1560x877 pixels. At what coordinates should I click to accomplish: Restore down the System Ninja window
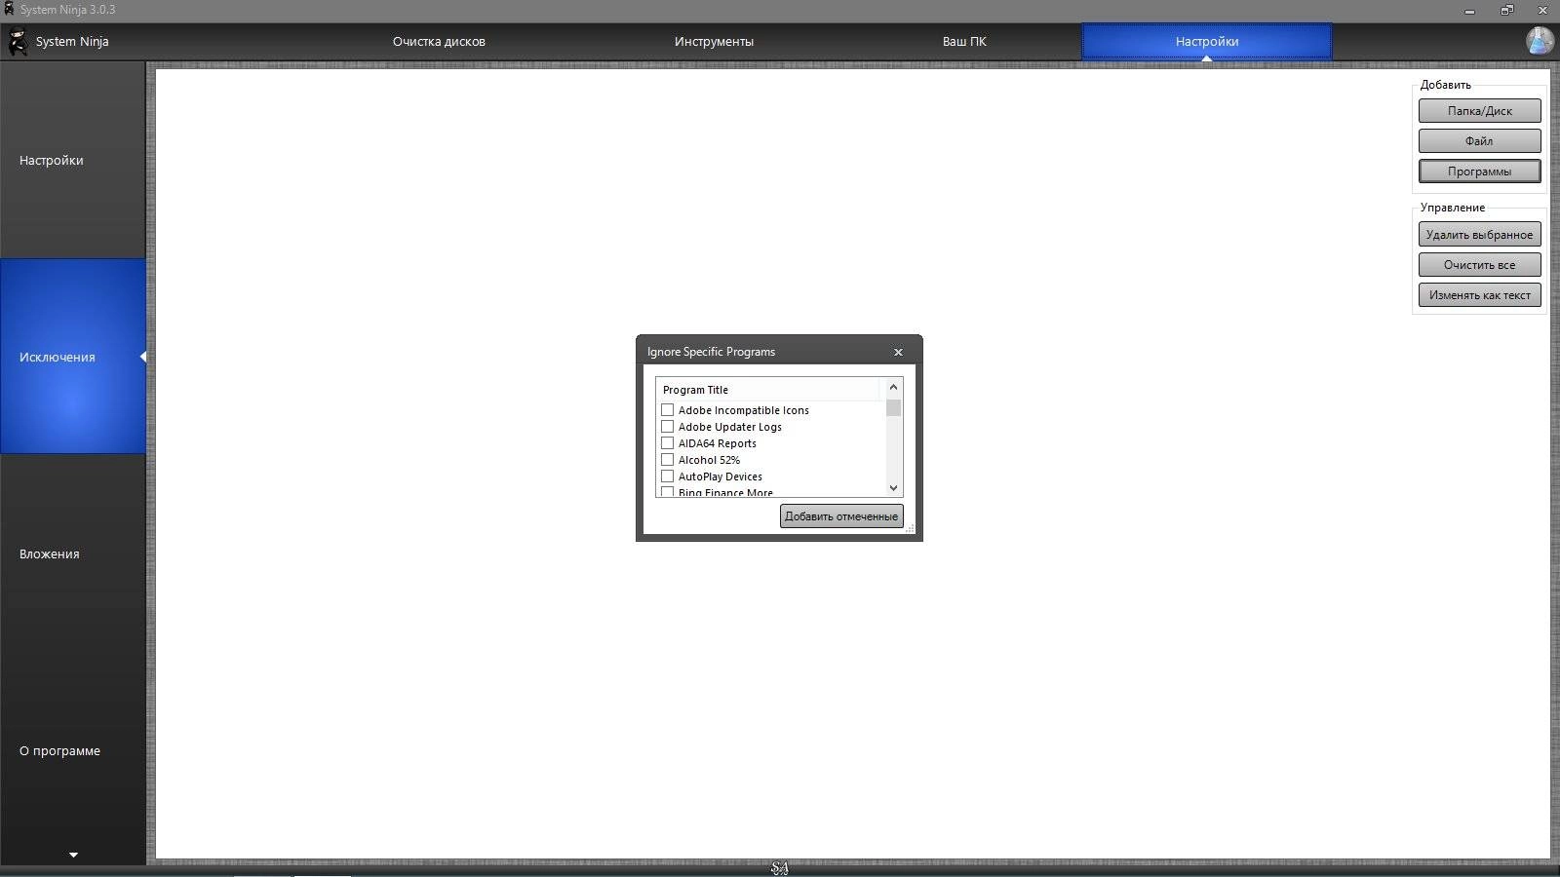point(1507,11)
